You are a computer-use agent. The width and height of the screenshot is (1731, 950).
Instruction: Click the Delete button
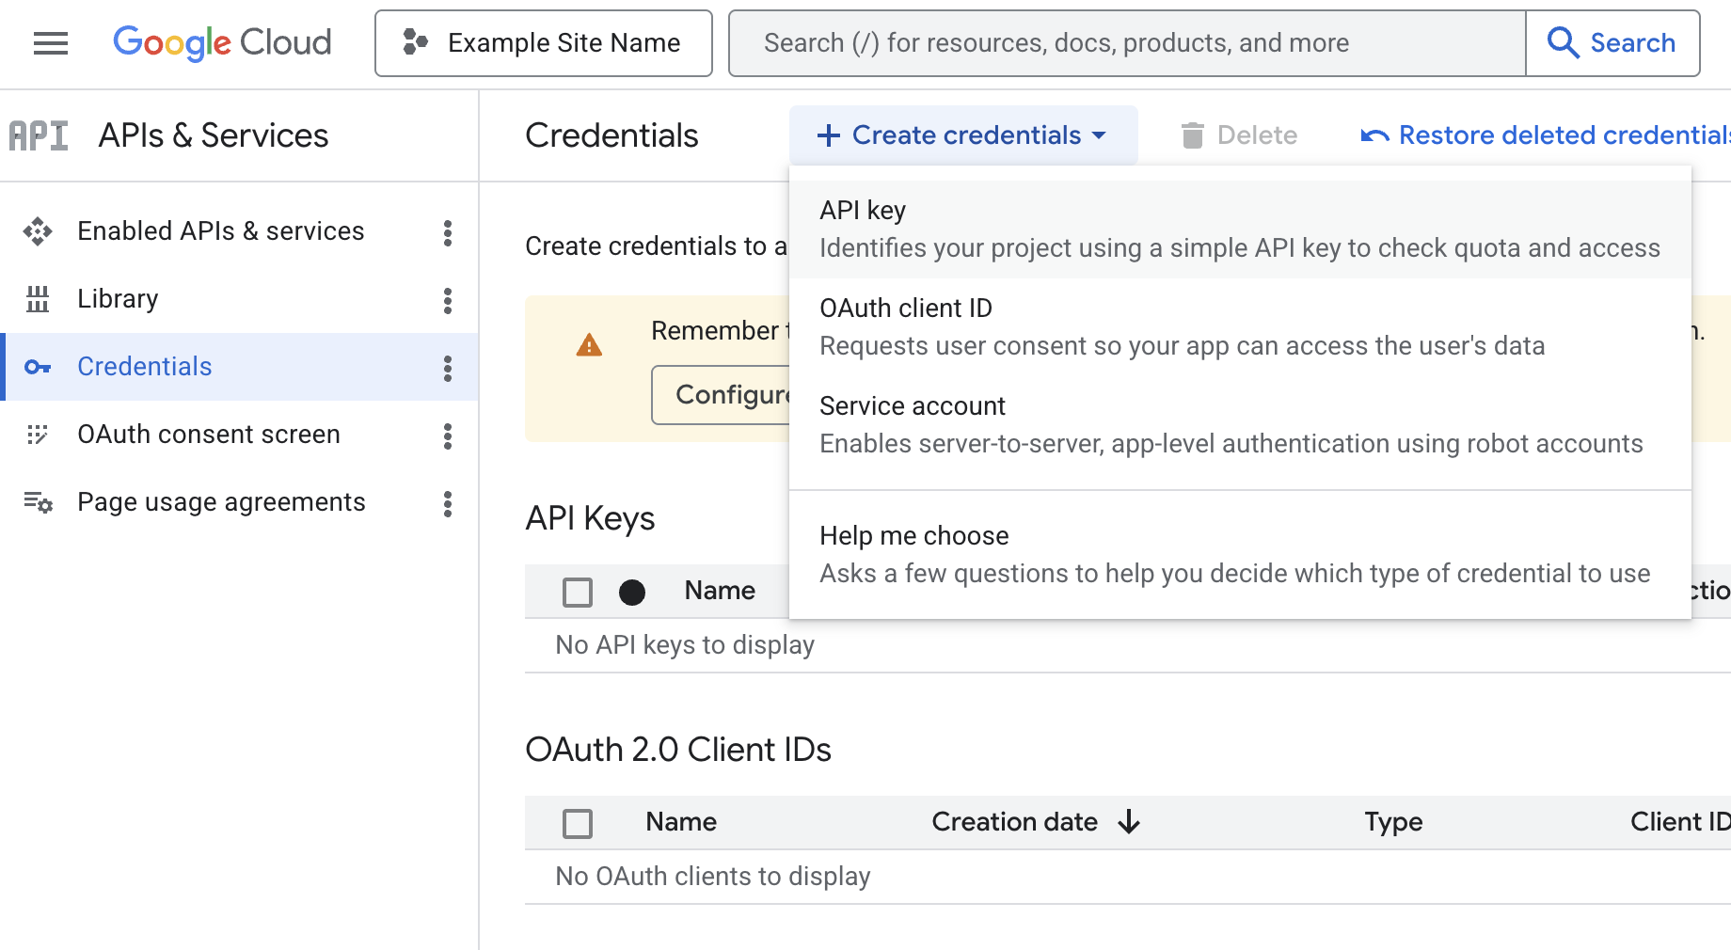pyautogui.click(x=1239, y=135)
